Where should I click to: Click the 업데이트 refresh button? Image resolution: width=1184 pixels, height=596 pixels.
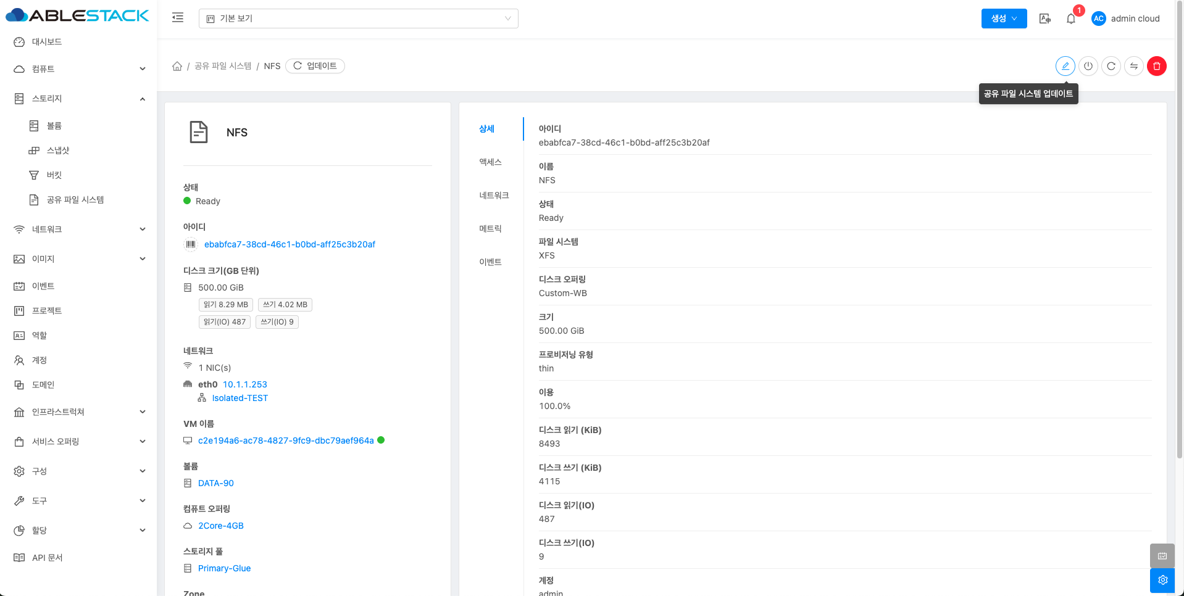click(x=315, y=66)
